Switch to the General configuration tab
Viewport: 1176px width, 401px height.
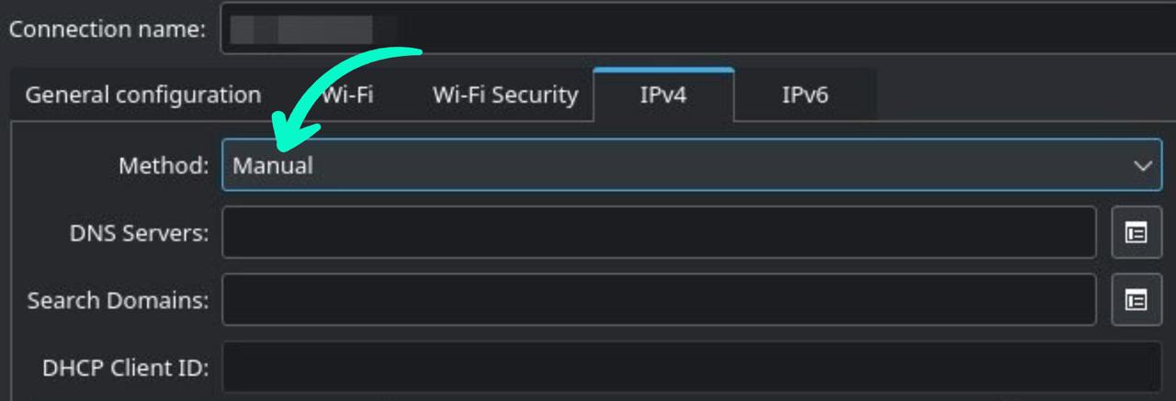click(142, 95)
